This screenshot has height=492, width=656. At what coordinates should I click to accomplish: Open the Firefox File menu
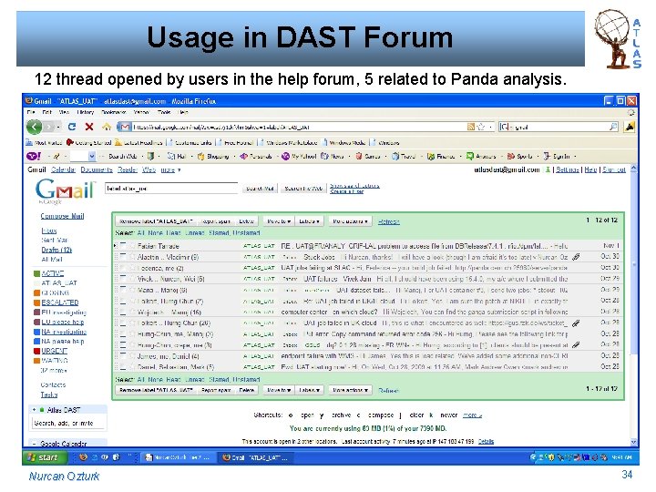pos(31,112)
